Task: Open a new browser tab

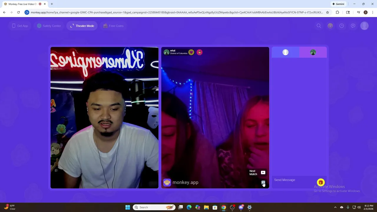Action: tap(52, 4)
